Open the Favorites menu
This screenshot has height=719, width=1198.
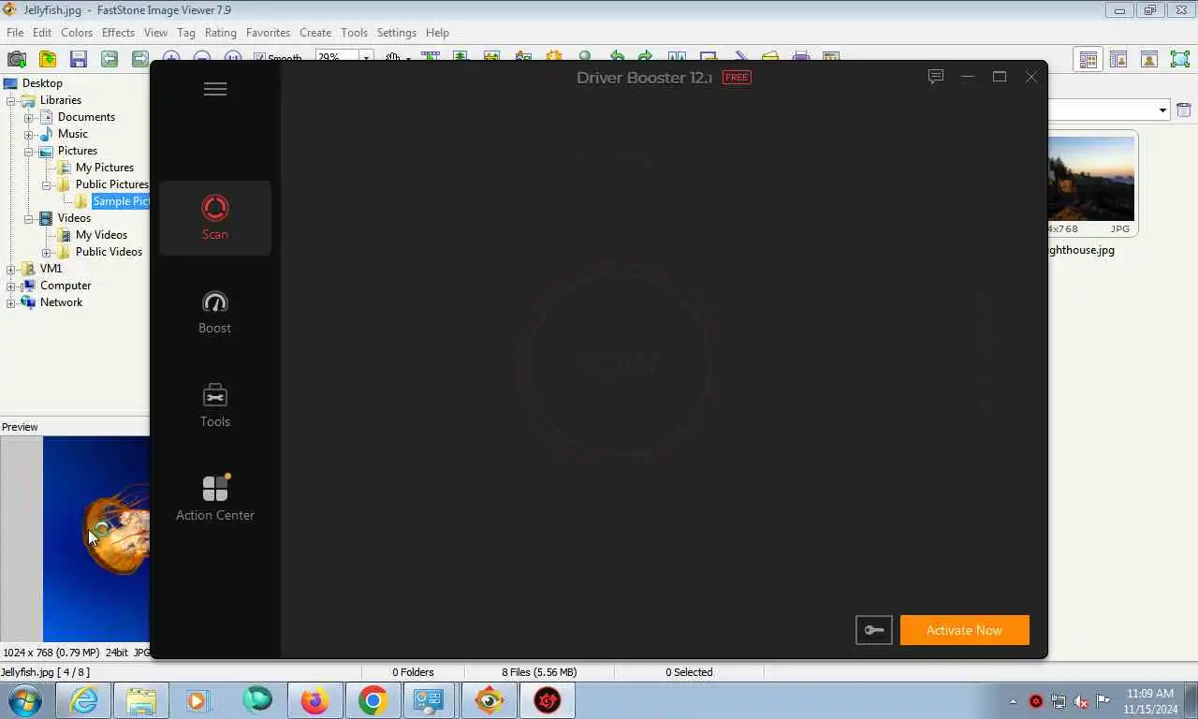click(x=268, y=32)
